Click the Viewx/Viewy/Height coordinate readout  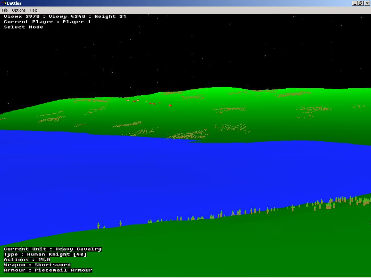pyautogui.click(x=65, y=16)
